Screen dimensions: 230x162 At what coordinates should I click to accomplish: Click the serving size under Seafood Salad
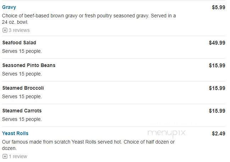pos(22,51)
